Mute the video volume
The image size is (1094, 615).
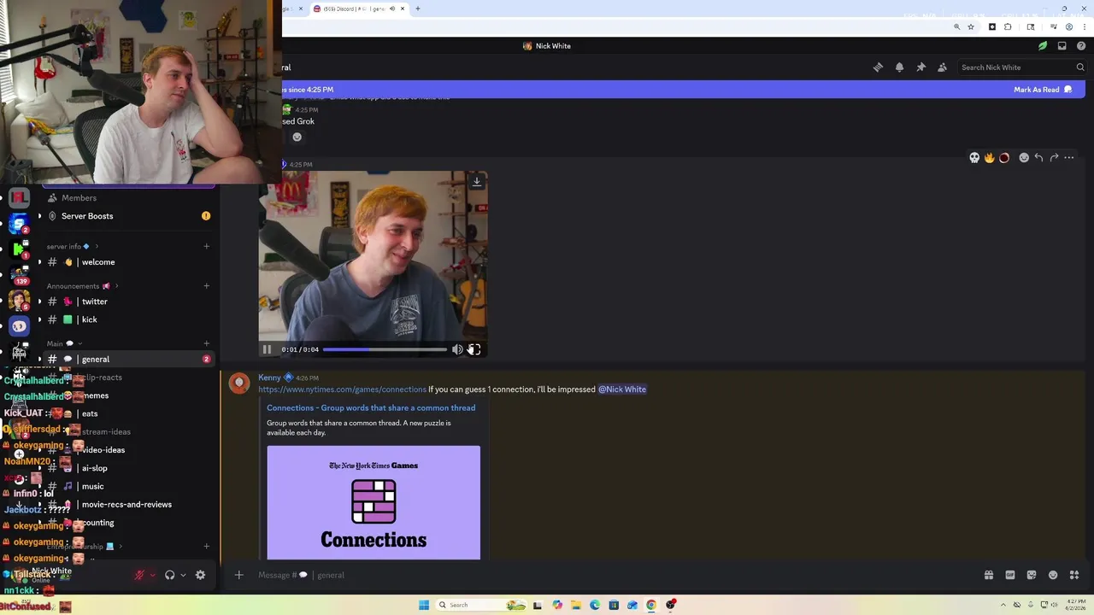tap(457, 349)
